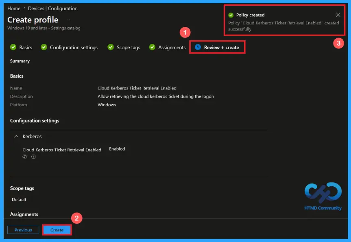The height and width of the screenshot is (242, 351).
Task: Click the green checkmark beside Configuration settings
Action: pyautogui.click(x=44, y=47)
